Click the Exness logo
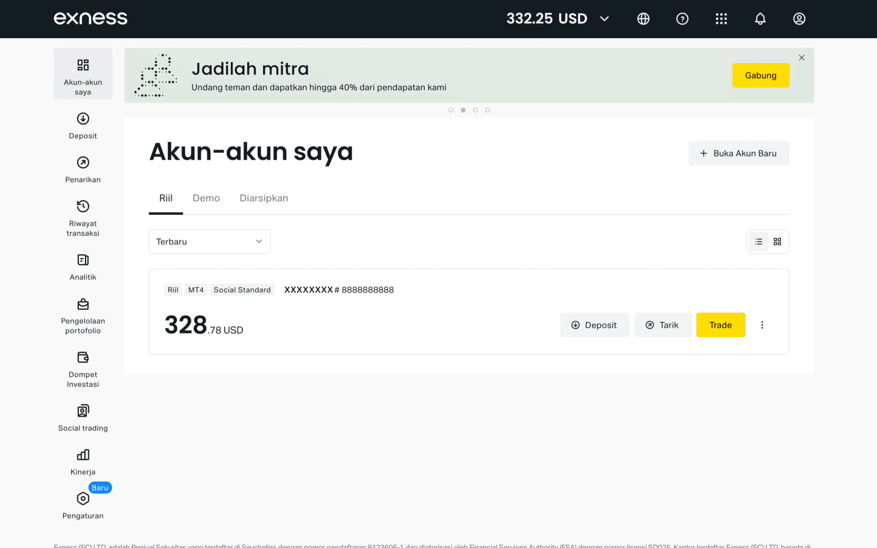Viewport: 877px width, 548px height. (x=90, y=19)
